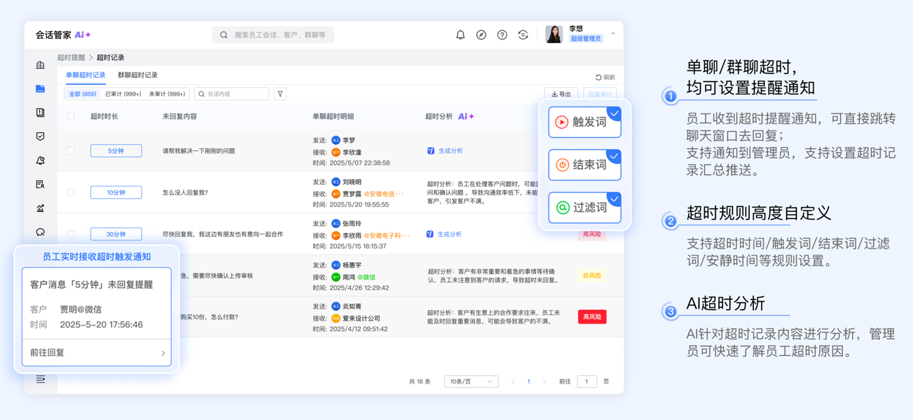Screen dimensions: 913x420
Task: Check the 10分钟 row checkbox
Action: tap(71, 192)
